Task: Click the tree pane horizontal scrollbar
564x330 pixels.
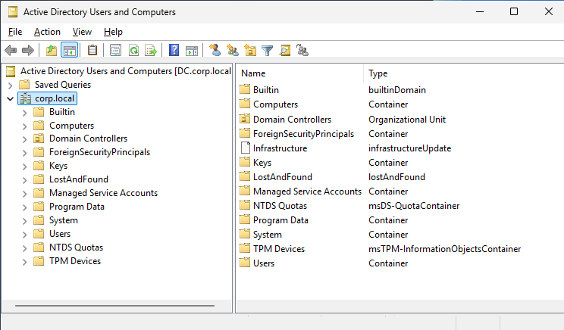Action: pyautogui.click(x=114, y=306)
